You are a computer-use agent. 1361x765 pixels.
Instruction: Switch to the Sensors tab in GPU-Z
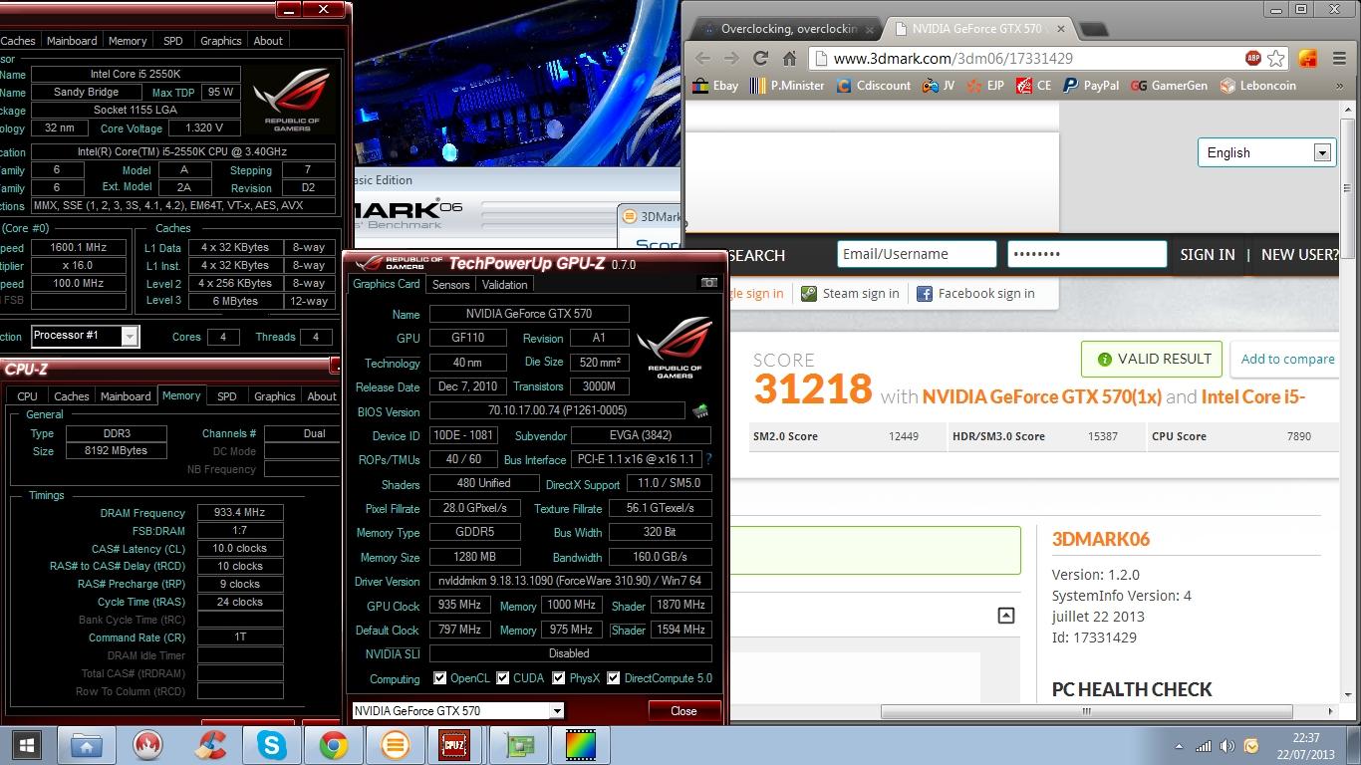click(x=450, y=284)
